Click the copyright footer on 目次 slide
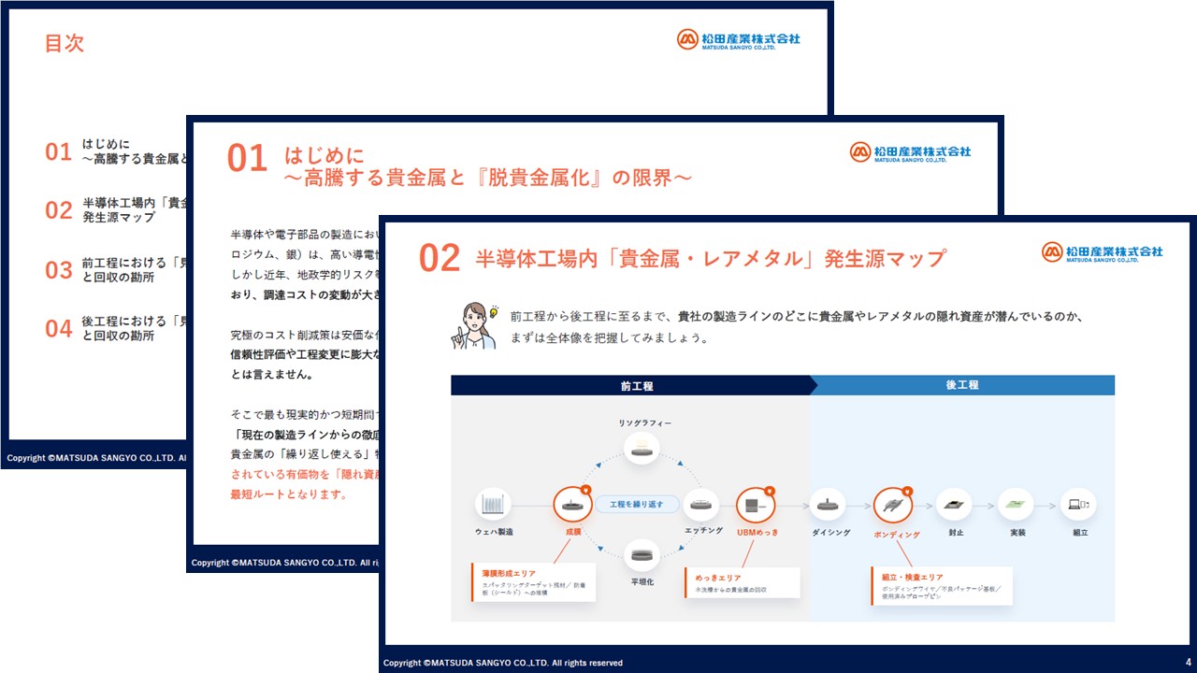1197x673 pixels. (x=95, y=459)
